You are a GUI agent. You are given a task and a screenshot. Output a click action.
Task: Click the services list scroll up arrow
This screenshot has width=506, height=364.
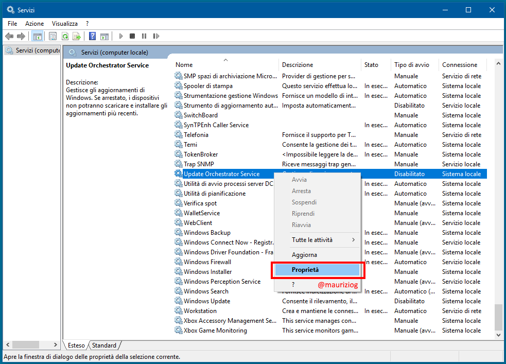click(x=498, y=64)
